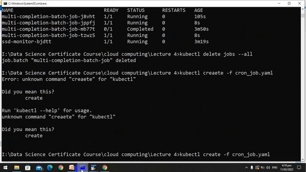Click the pod name multi-completion-batch-job-jppfj
This screenshot has width=306, height=172.
point(48,23)
